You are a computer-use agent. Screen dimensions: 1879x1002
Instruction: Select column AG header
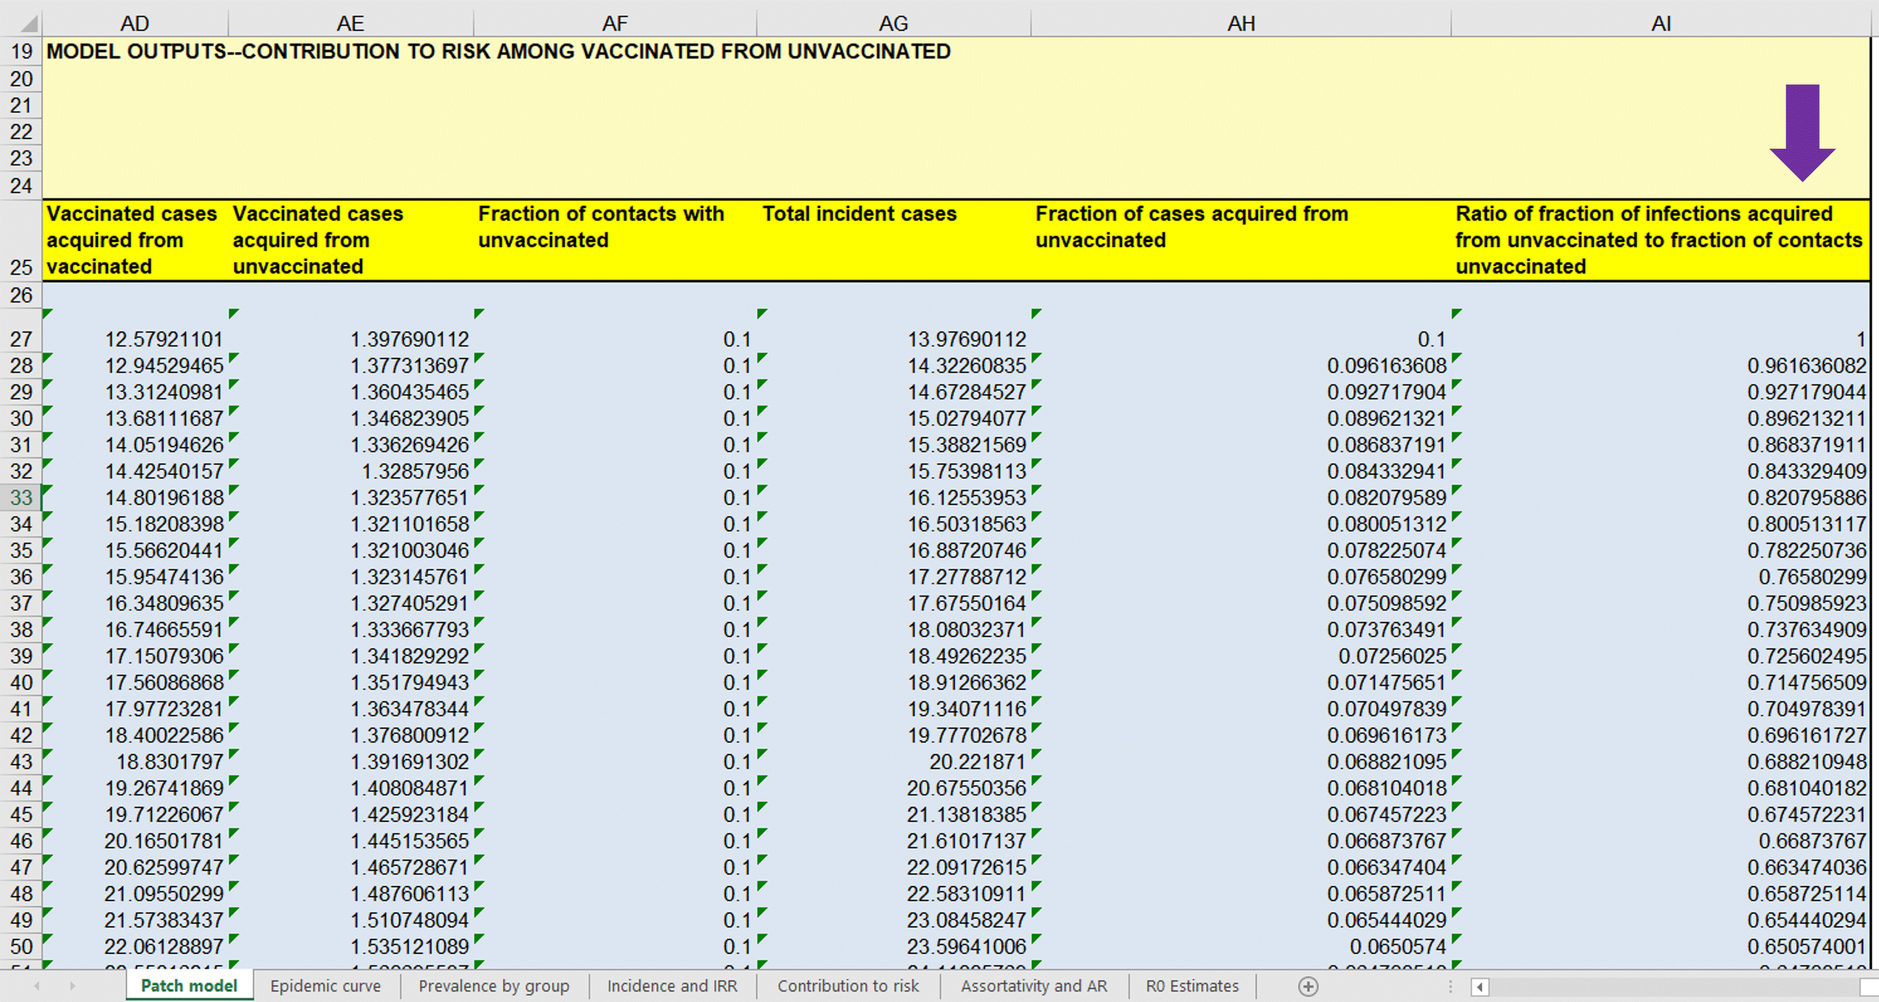click(x=893, y=24)
